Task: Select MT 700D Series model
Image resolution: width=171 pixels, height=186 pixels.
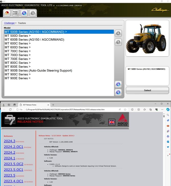Action: (x=59, y=55)
